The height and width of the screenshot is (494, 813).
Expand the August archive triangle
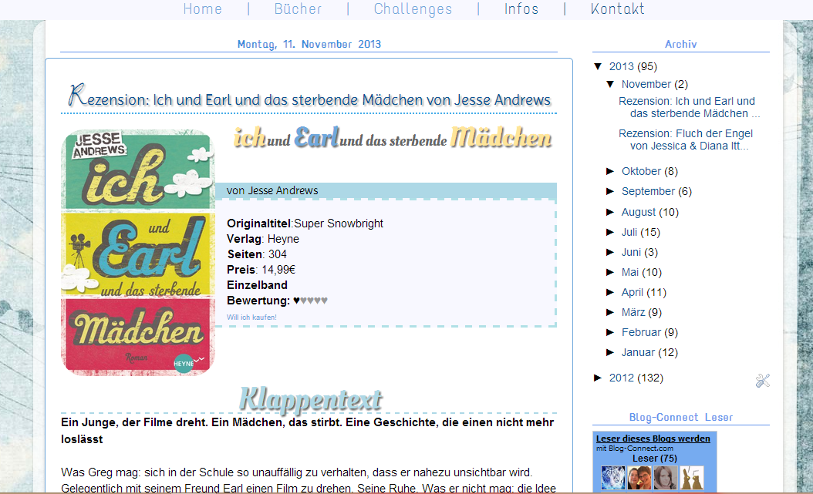610,212
